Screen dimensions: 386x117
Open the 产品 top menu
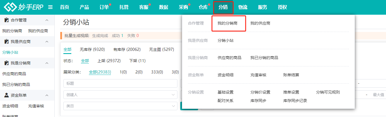(x=84, y=7)
